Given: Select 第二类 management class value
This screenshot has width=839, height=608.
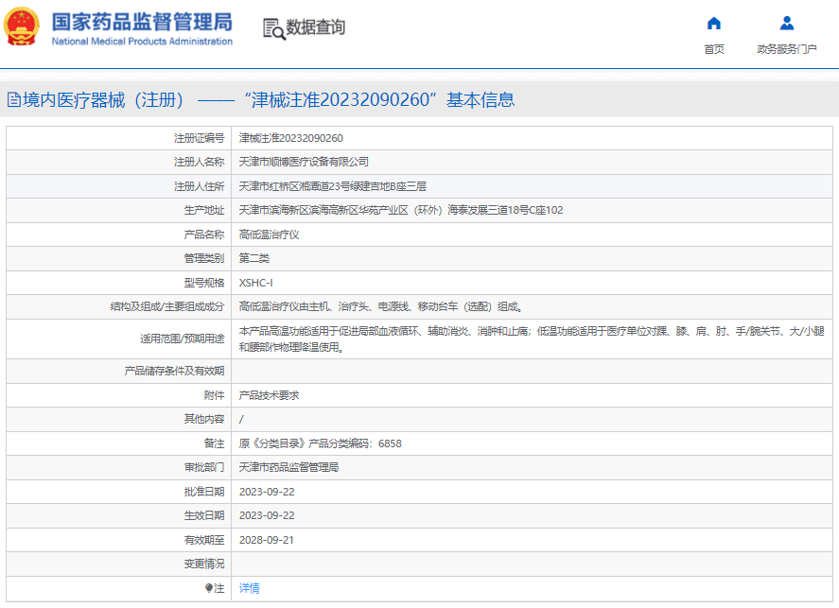Looking at the screenshot, I should tap(254, 258).
